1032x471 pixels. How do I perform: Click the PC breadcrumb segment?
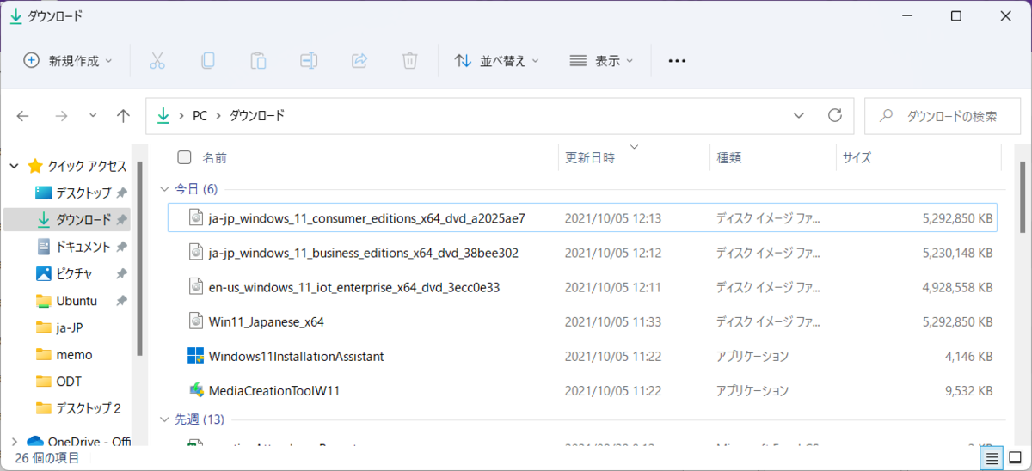[200, 115]
